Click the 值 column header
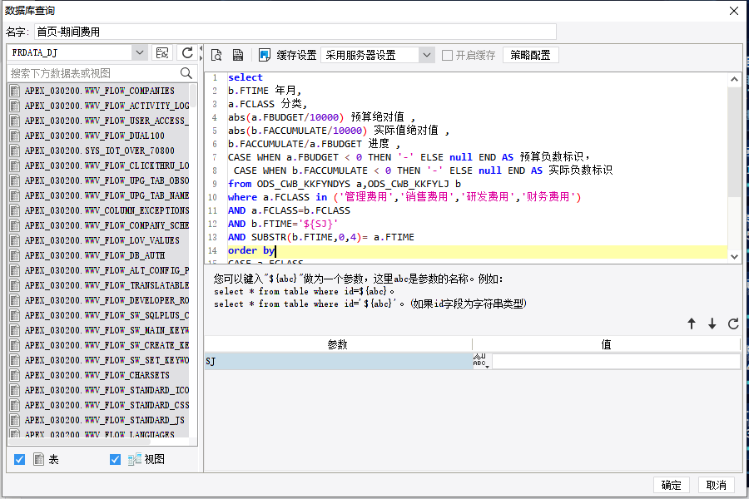The height and width of the screenshot is (499, 749). [606, 344]
